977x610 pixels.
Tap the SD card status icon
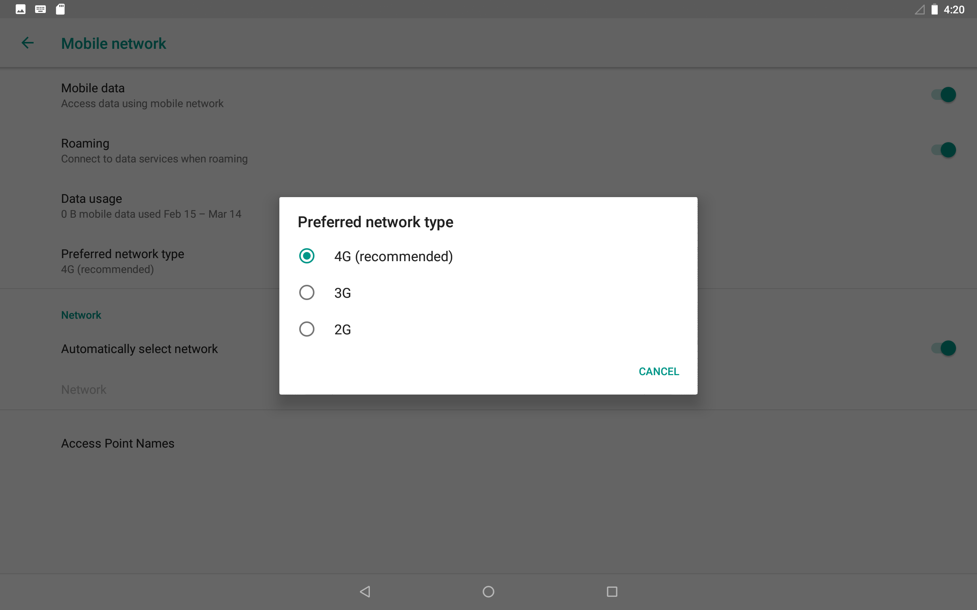coord(60,9)
